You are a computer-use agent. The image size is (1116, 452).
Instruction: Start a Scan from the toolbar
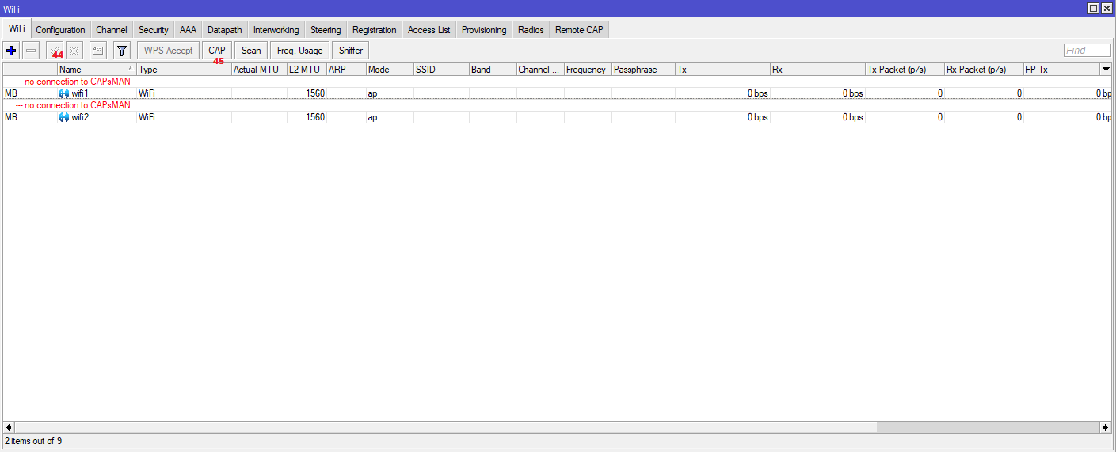click(251, 51)
